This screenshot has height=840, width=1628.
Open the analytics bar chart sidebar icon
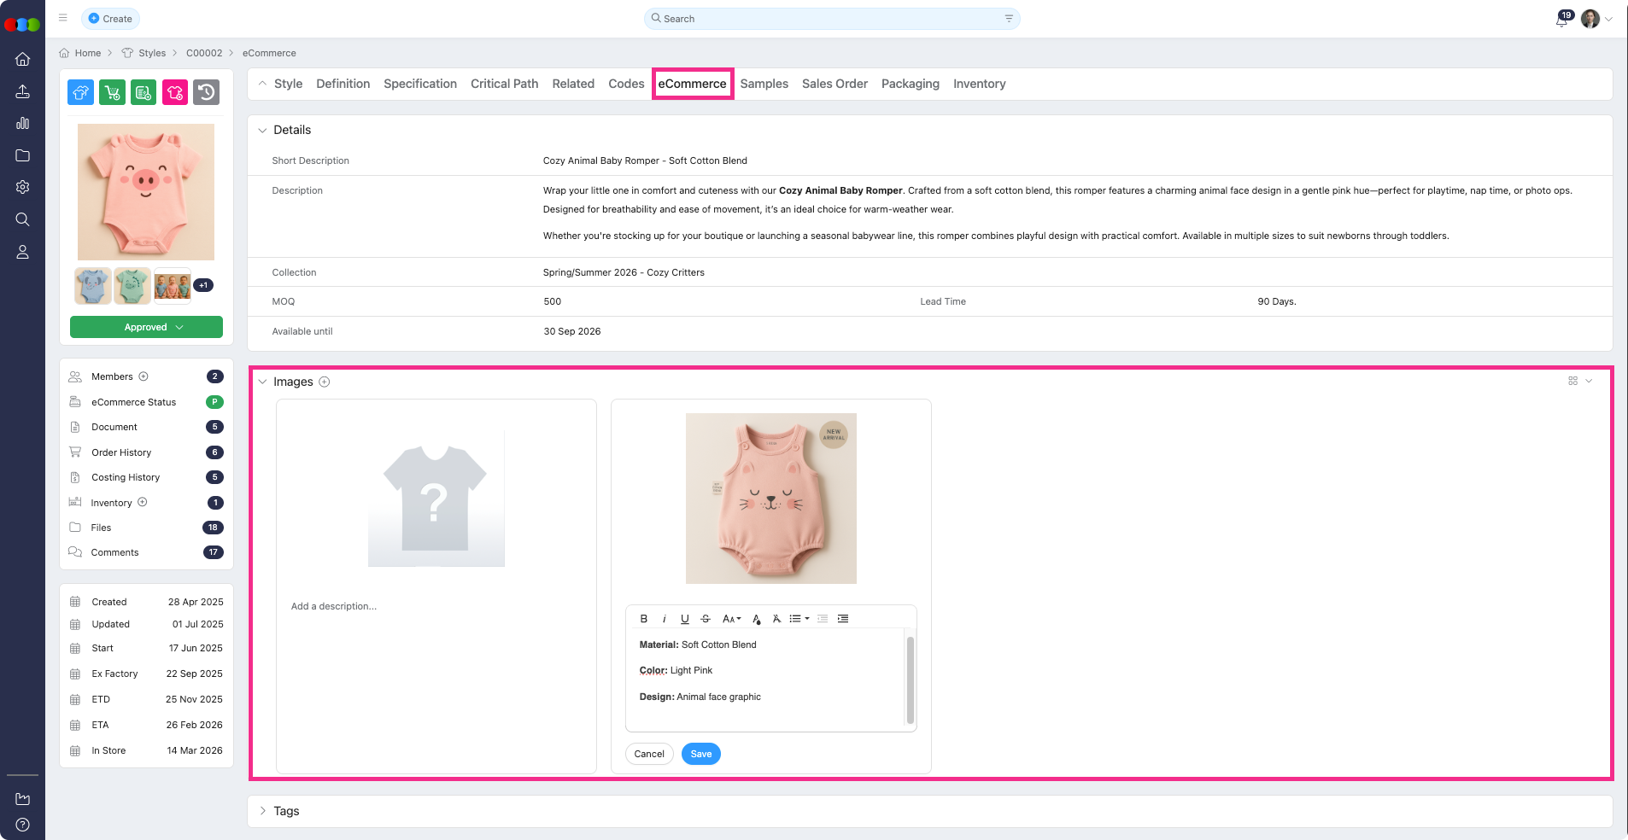[x=23, y=123]
